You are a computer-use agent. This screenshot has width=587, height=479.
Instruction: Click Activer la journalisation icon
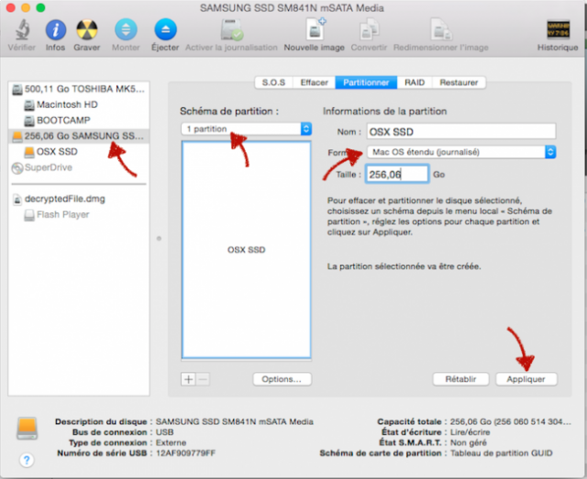coord(232,29)
